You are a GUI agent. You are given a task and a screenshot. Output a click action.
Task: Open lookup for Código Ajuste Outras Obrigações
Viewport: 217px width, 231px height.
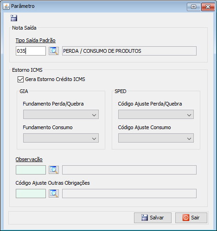pos(54,194)
